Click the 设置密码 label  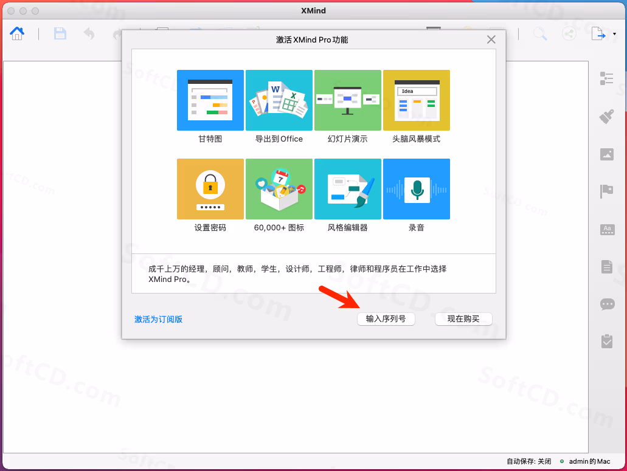click(210, 228)
